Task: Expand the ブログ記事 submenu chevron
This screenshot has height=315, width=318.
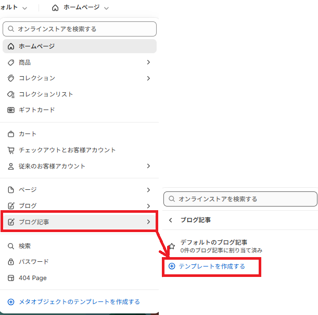Action: coord(148,222)
